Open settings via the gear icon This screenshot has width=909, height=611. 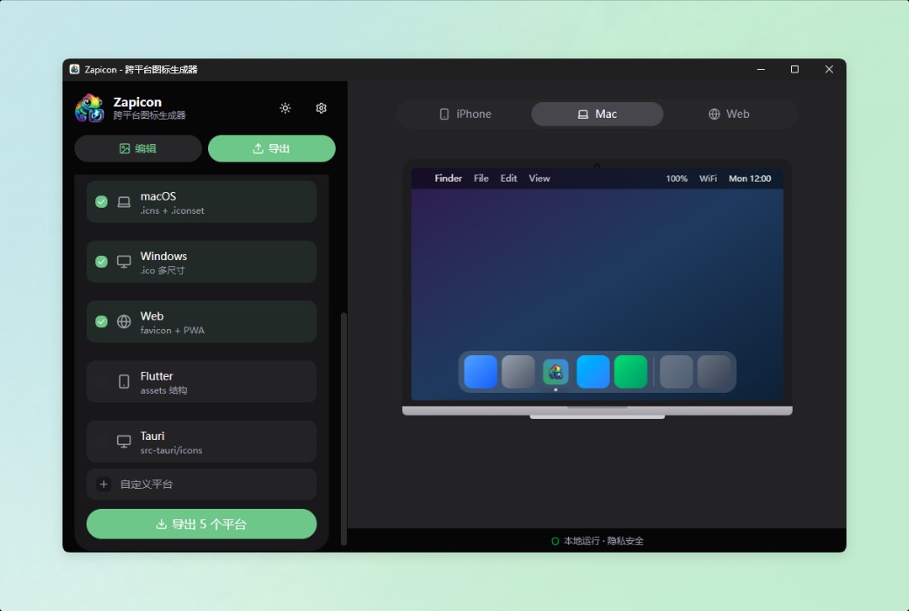pyautogui.click(x=321, y=108)
